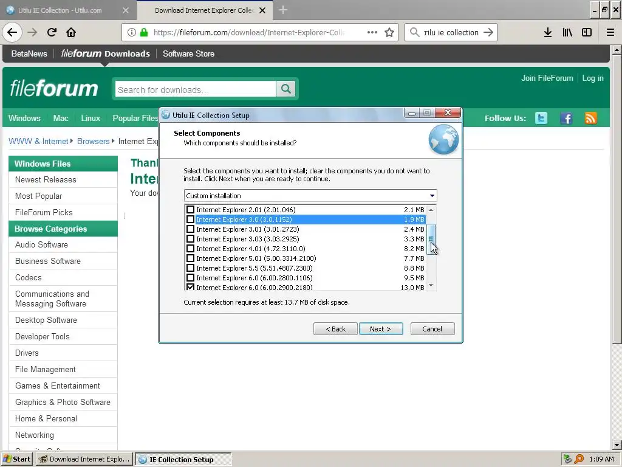The height and width of the screenshot is (467, 622).
Task: Click the network tray icon in taskbar
Action: click(568, 459)
